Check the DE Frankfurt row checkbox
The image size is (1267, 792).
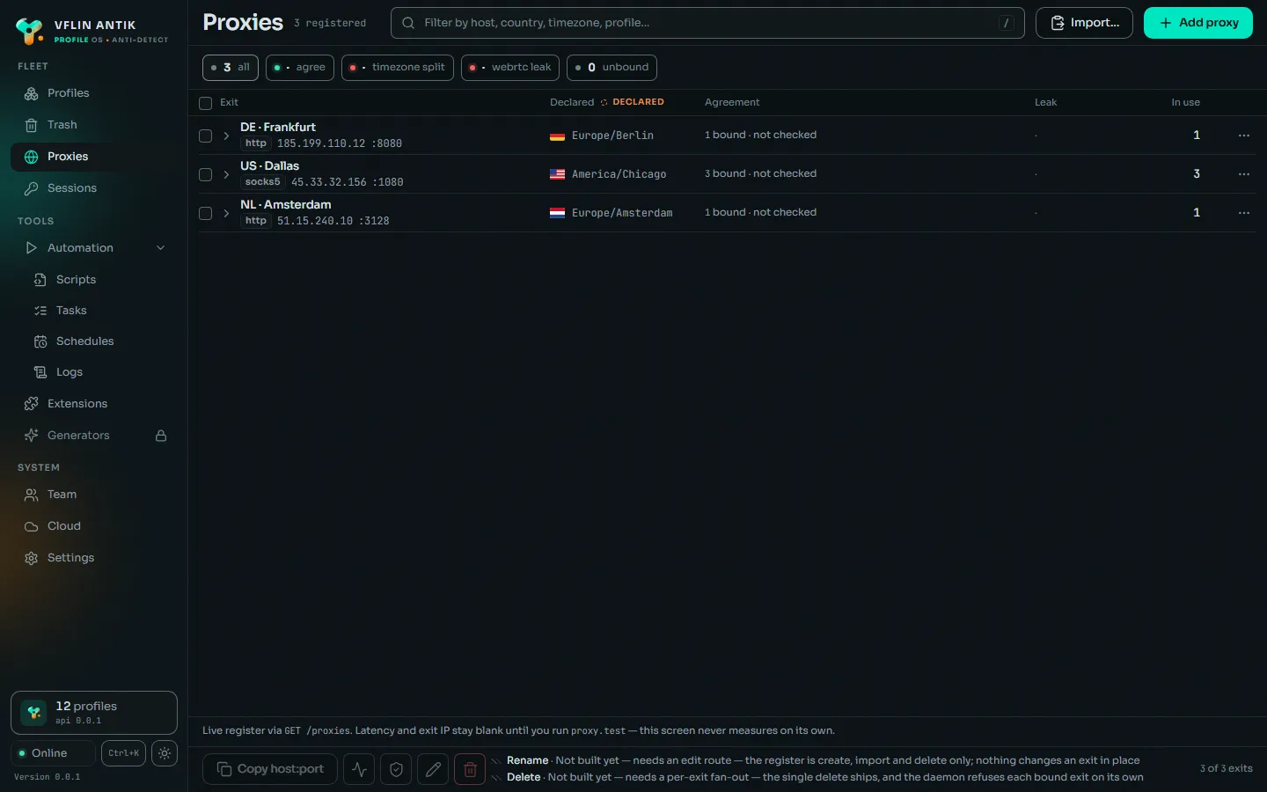pyautogui.click(x=206, y=136)
